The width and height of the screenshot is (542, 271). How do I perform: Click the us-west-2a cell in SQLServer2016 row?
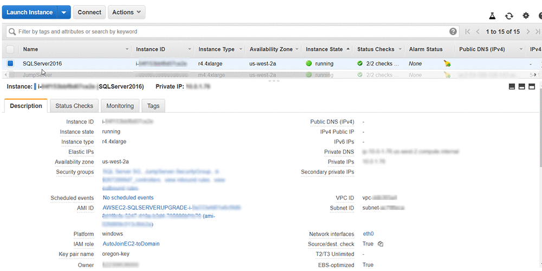(x=262, y=63)
